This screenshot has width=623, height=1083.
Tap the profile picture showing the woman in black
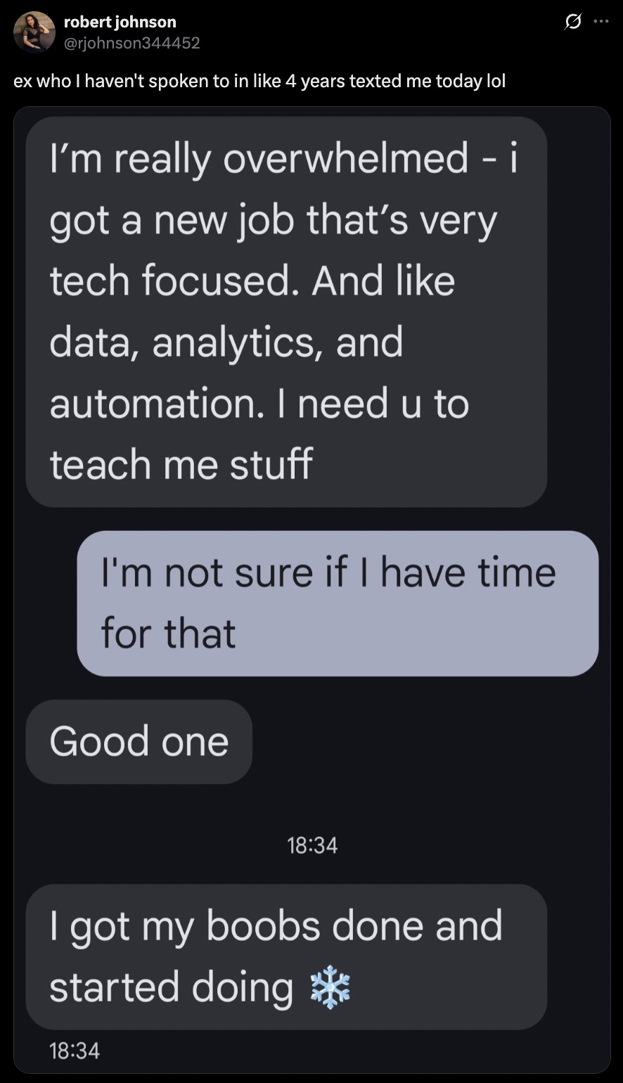click(33, 32)
